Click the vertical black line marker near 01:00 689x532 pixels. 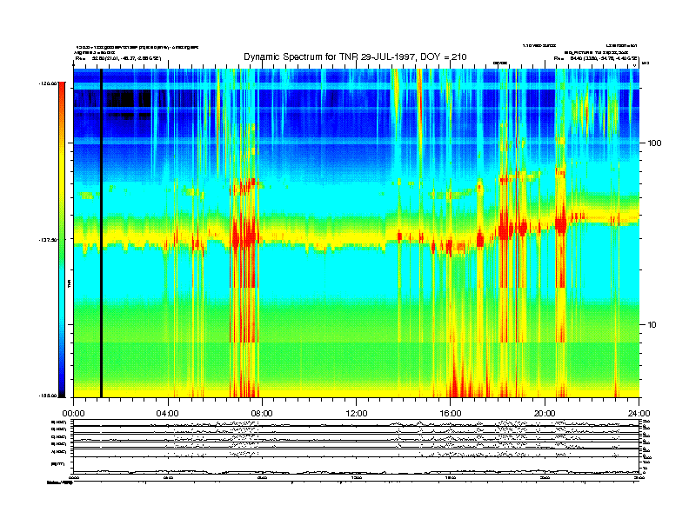(101, 233)
